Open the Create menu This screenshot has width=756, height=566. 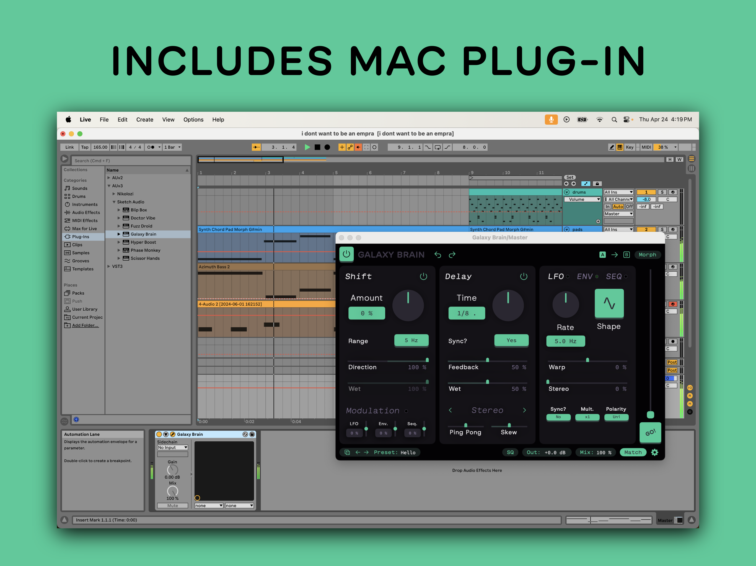point(144,119)
